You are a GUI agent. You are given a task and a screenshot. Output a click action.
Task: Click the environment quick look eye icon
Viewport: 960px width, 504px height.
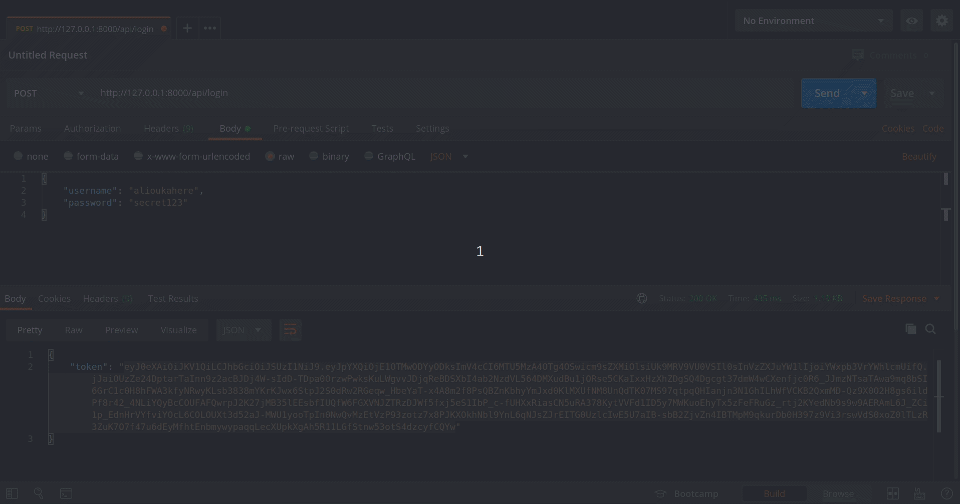pos(911,21)
